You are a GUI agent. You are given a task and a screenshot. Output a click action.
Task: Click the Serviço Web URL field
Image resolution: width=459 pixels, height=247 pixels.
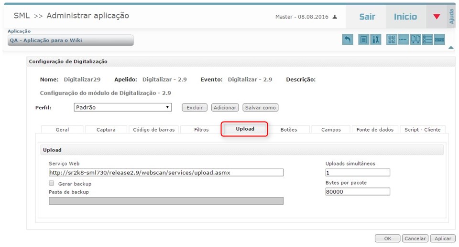pos(166,173)
